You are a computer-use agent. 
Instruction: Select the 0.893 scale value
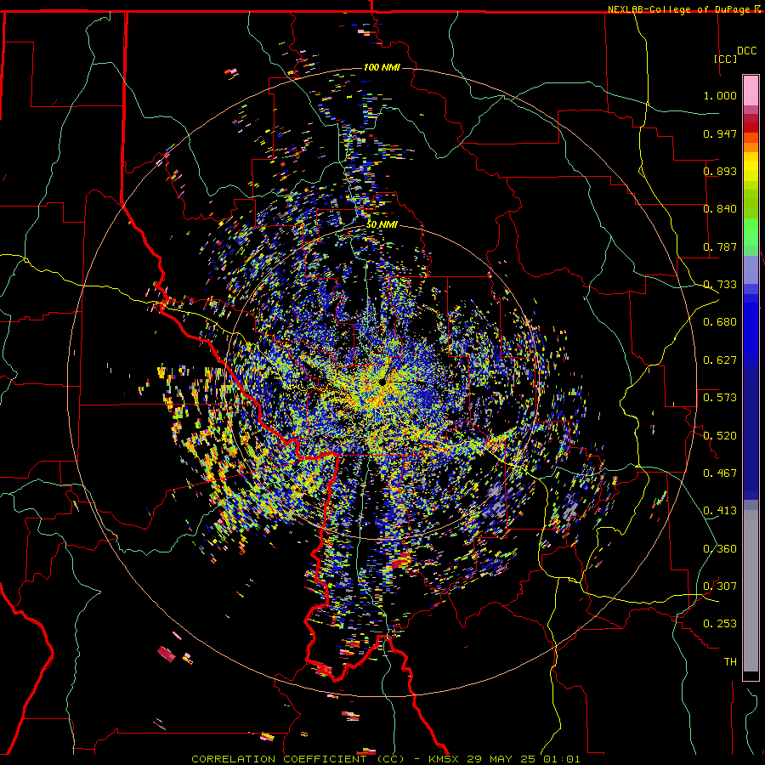pos(720,171)
